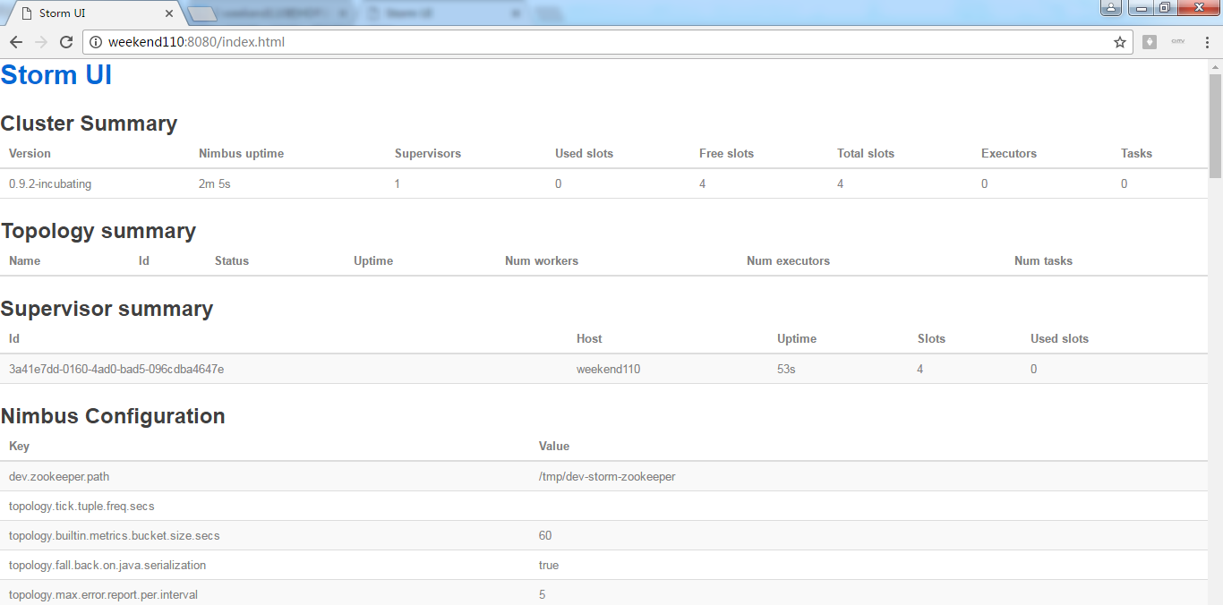1223x605 pixels.
Task: Click the Num workers column header
Action: [542, 261]
